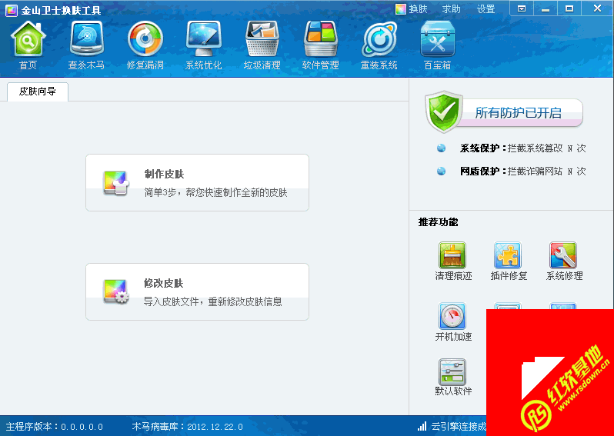Click 简单3步 description text
The height and width of the screenshot is (436, 614).
[x=215, y=192]
